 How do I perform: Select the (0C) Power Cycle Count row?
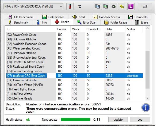(75, 35)
